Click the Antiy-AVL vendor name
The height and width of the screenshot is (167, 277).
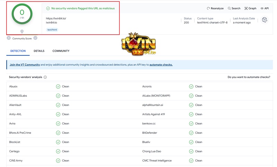point(15,114)
